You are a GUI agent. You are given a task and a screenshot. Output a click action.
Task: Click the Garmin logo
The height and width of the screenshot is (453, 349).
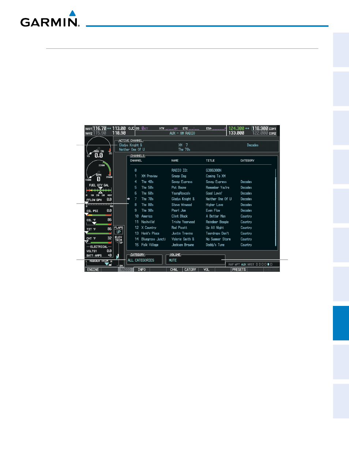point(50,19)
